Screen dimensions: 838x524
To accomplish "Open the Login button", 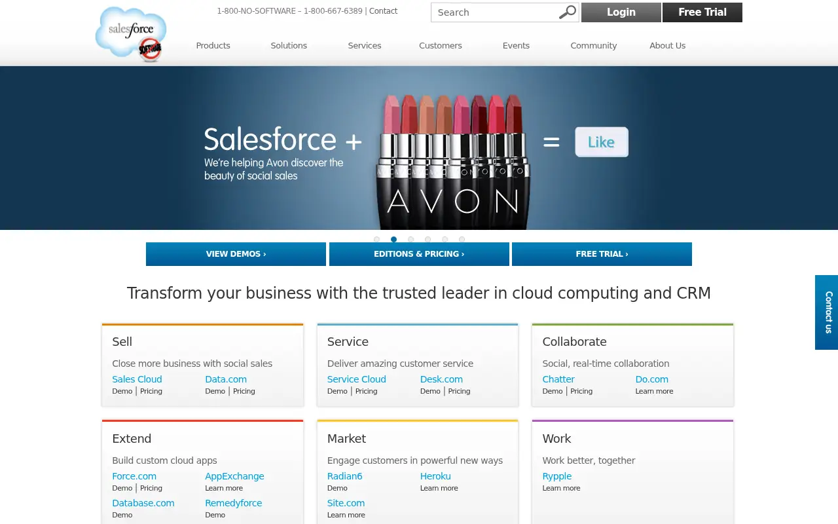I will [x=621, y=12].
